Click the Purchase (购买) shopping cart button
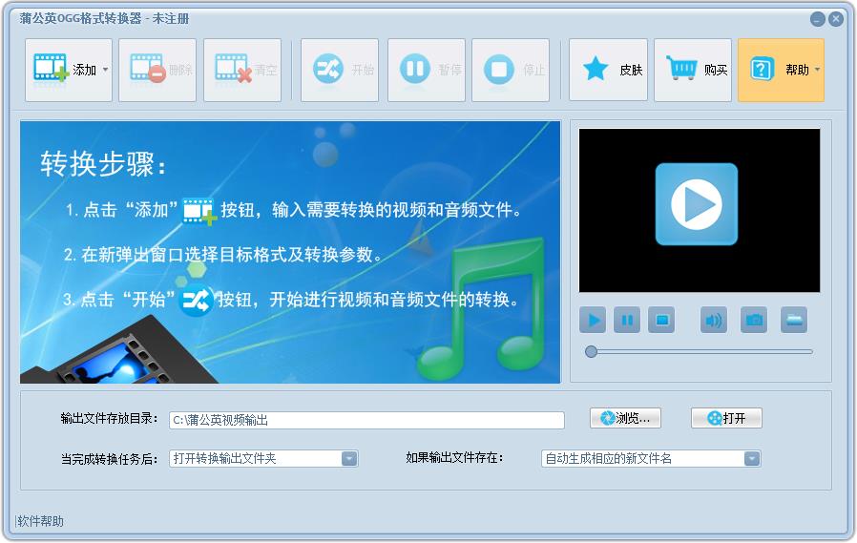Image resolution: width=857 pixels, height=543 pixels. point(693,70)
